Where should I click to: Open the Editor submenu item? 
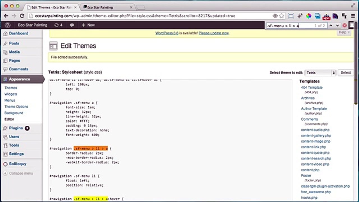tap(9, 119)
